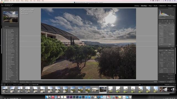Select the Radial Filter tool
Image resolution: width=177 pixels, height=99 pixels.
[x=170, y=21]
